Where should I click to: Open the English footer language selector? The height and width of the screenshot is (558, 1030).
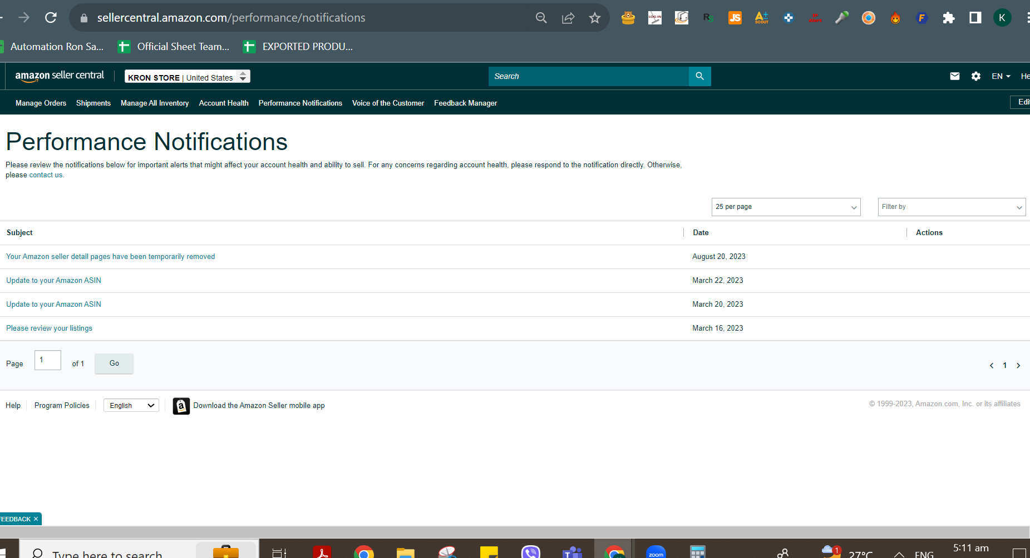click(x=131, y=406)
